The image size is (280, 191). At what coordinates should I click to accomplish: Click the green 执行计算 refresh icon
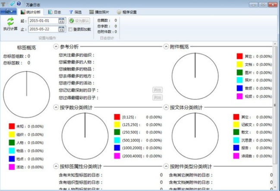tap(10, 22)
